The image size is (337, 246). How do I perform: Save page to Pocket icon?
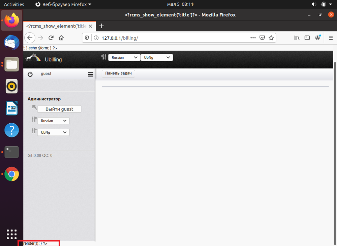262,38
